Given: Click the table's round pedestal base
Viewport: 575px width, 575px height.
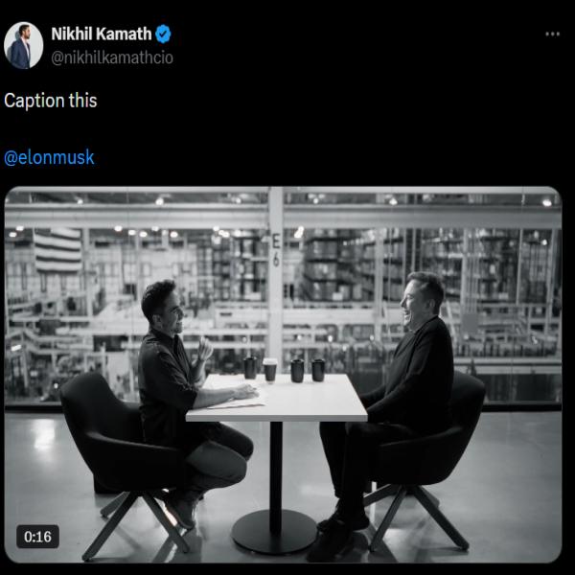Looking at the screenshot, I should (274, 531).
